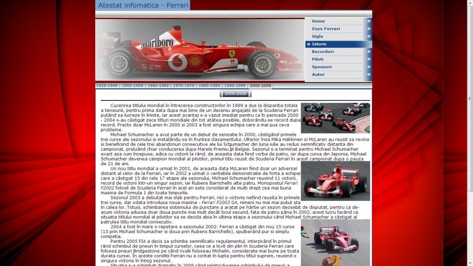Open the Home menu item
The width and height of the screenshot is (473, 266).
click(x=318, y=21)
